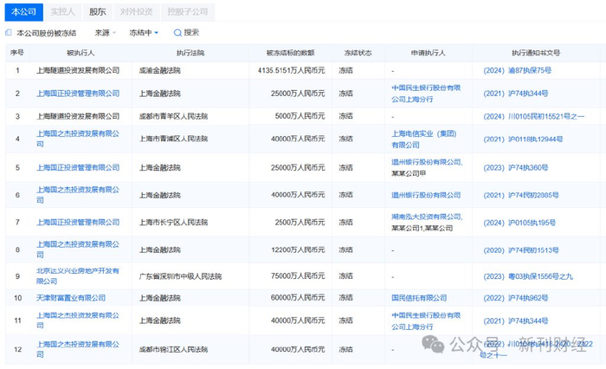Screen dimensions: 606x369
Task: Click the amount 60000万人民币元
Action: [298, 297]
